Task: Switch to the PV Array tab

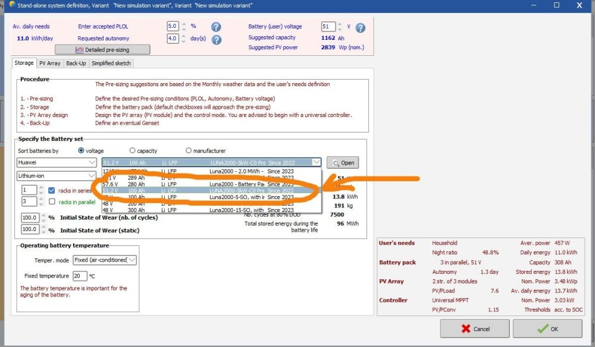Action: point(50,63)
